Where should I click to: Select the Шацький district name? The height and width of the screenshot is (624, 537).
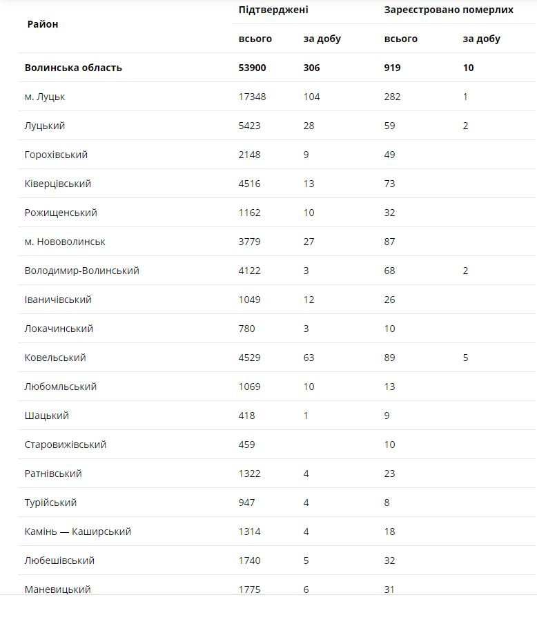(47, 416)
